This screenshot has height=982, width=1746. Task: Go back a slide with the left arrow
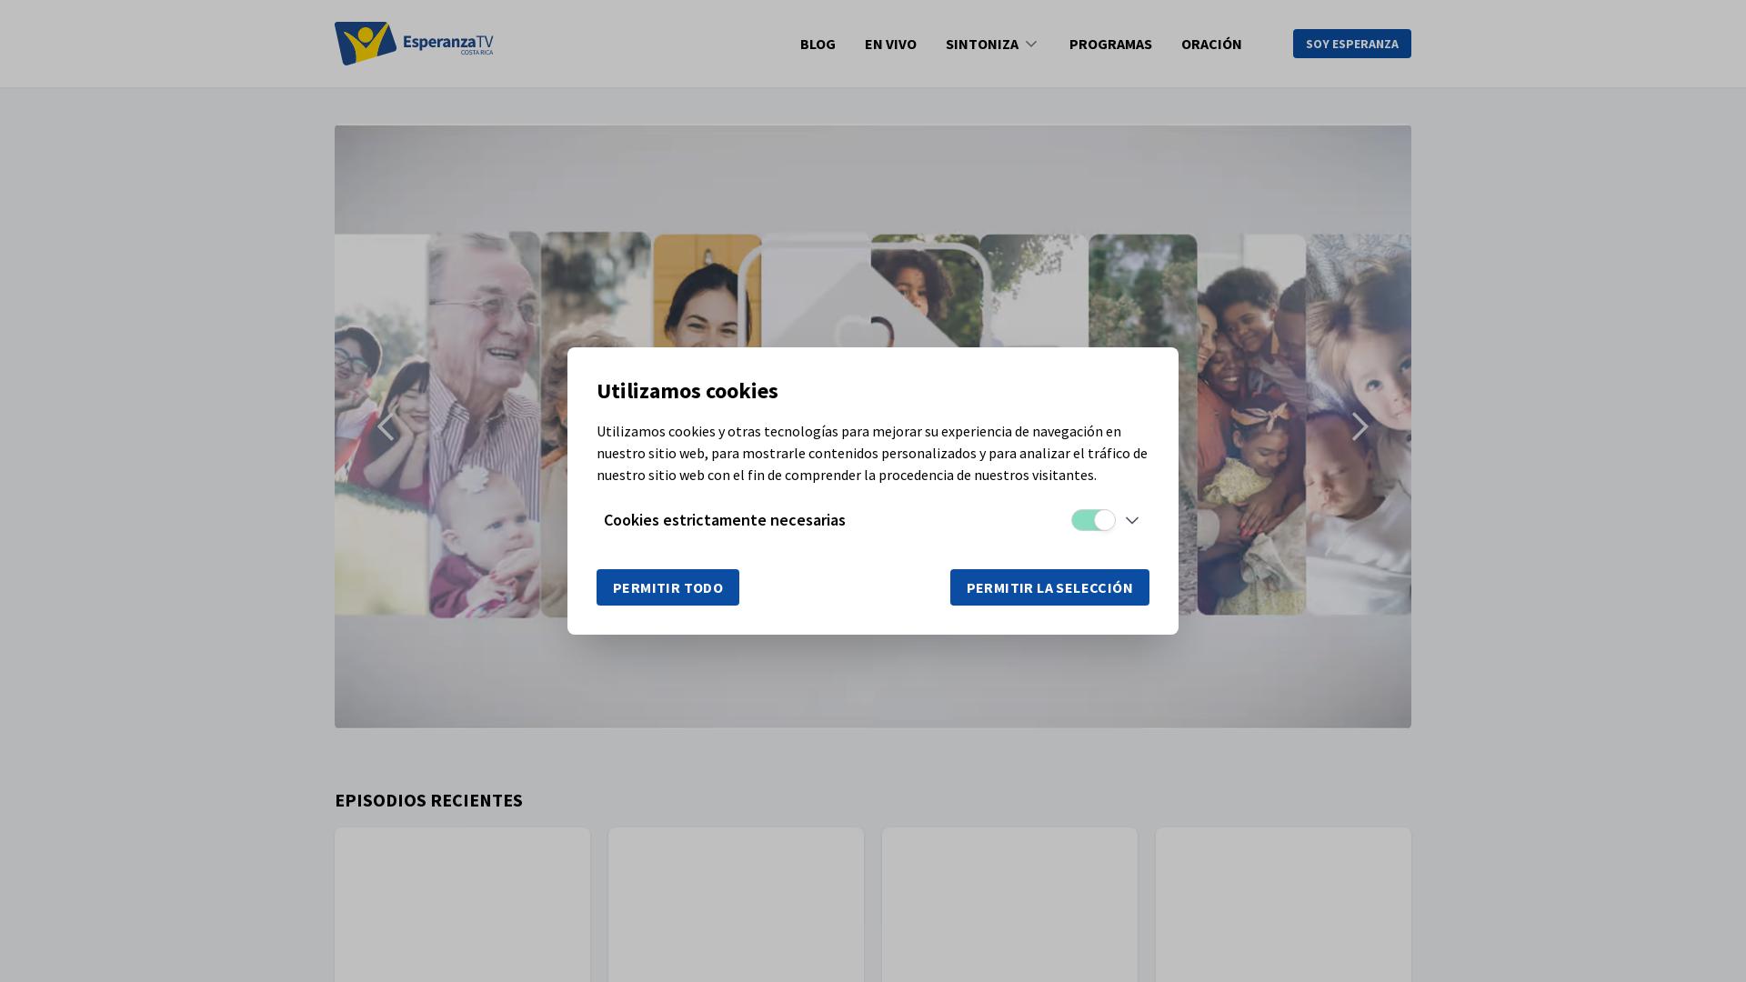click(386, 426)
